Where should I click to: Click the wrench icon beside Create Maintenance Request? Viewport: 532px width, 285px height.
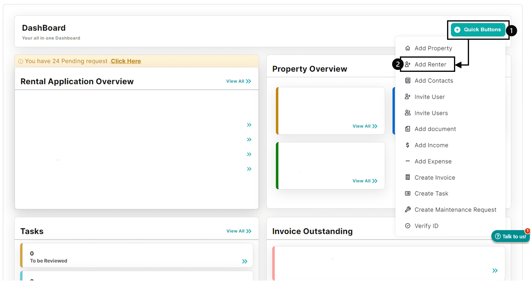pyautogui.click(x=408, y=209)
